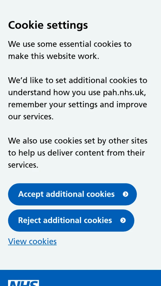This screenshot has width=161, height=286.
Task: Click the word 'cookies' in View cookies link
Action: [x=43, y=241]
